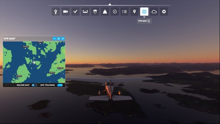Open the Basic Controls yoke icon
220x124 pixels.
point(85,12)
